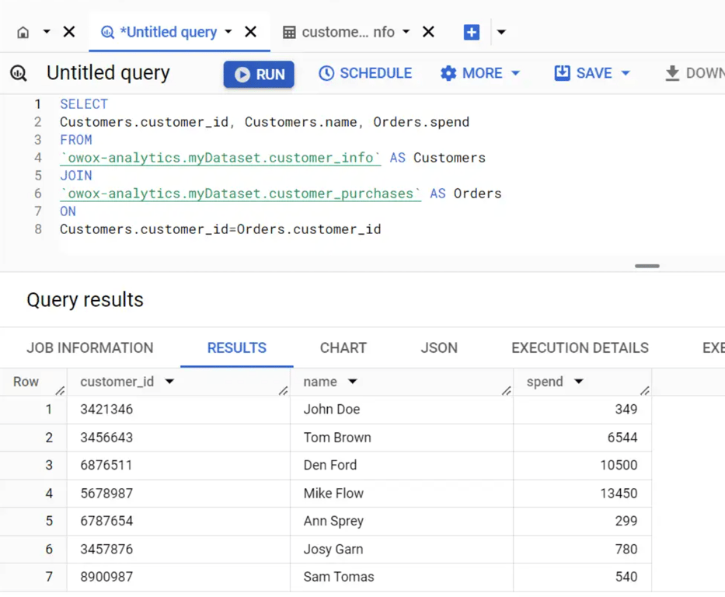Image resolution: width=725 pixels, height=597 pixels.
Task: Click the name column resize handle
Action: click(507, 391)
